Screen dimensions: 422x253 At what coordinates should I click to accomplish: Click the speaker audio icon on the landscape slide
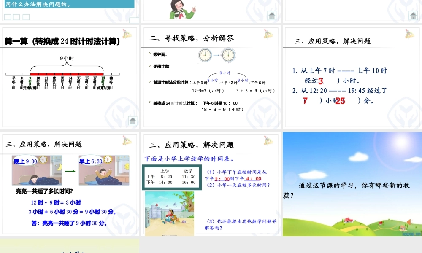[410, 222]
